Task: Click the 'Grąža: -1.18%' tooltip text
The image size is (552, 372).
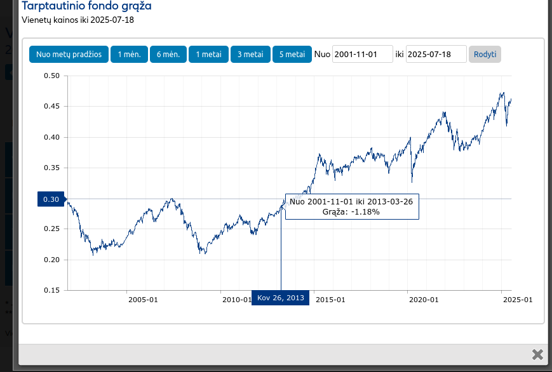Action: (351, 212)
